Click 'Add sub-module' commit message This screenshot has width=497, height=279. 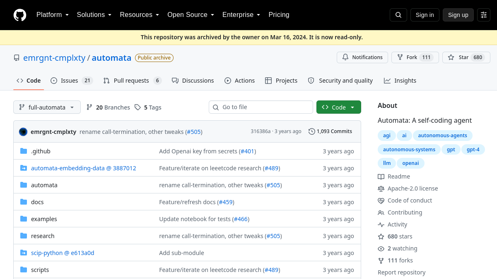click(x=181, y=253)
